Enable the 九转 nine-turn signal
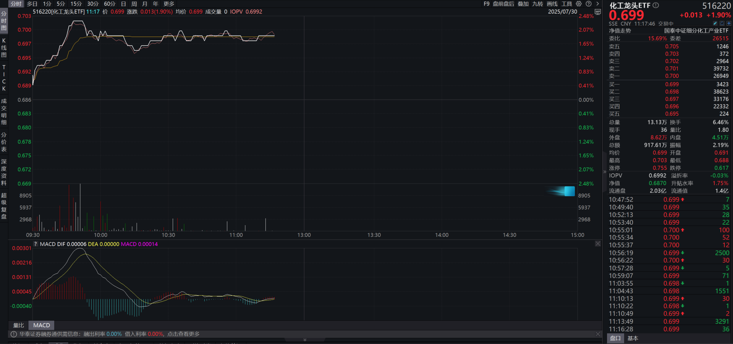Image resolution: width=733 pixels, height=344 pixels. pos(537,4)
